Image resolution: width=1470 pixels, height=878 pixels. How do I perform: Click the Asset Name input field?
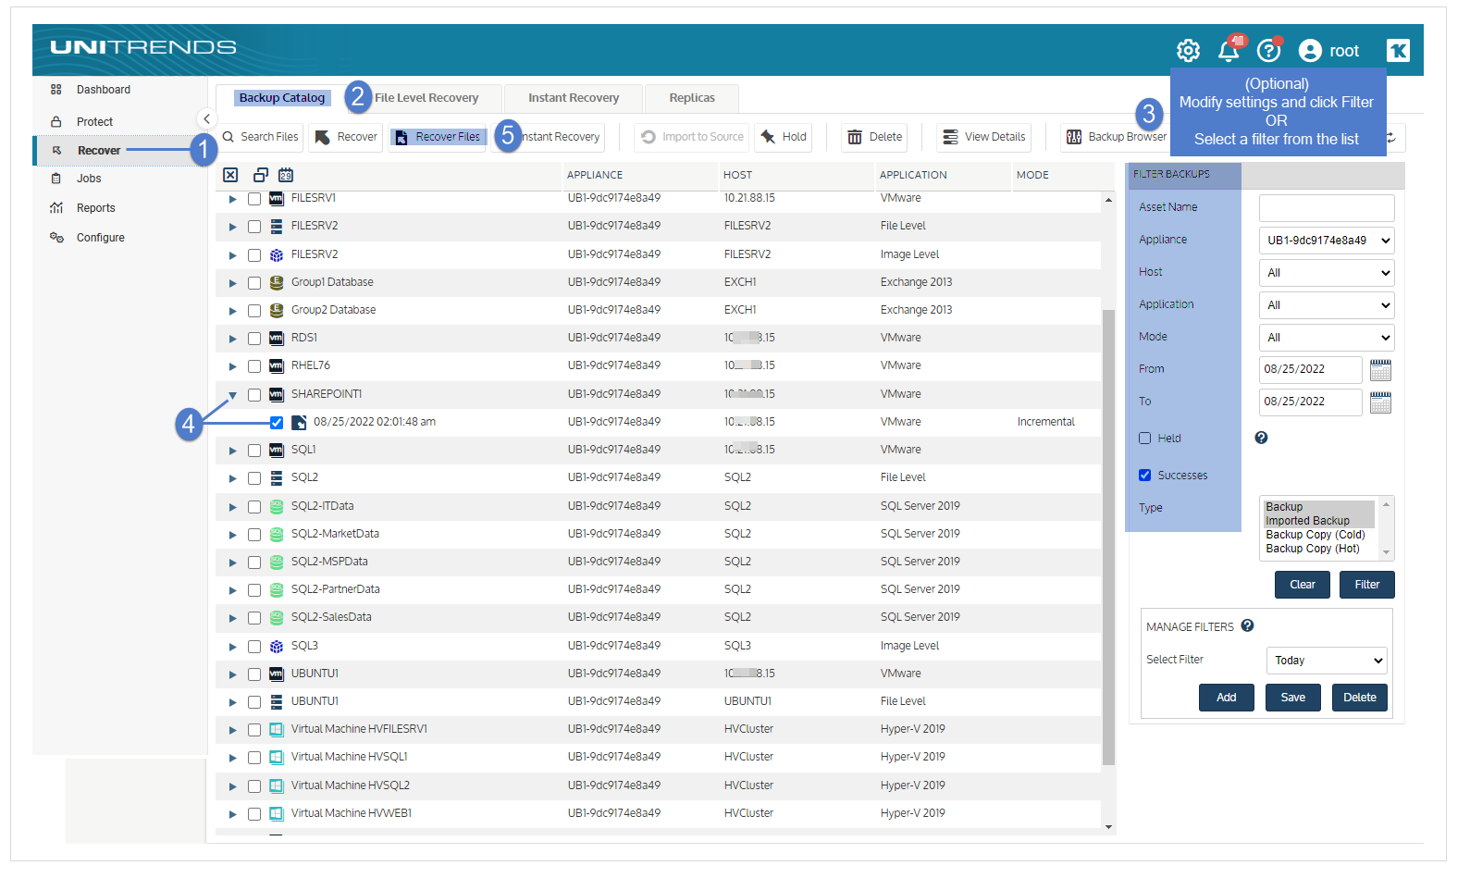pyautogui.click(x=1327, y=208)
